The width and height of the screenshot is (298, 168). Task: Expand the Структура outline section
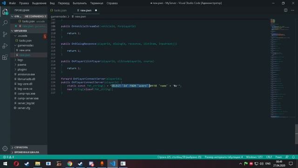pos(29,147)
